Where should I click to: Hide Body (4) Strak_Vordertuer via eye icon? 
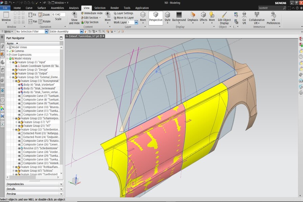click(19, 85)
